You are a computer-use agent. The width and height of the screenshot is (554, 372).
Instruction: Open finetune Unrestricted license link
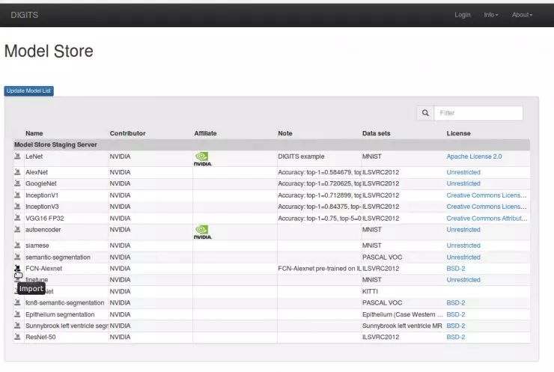tap(463, 280)
